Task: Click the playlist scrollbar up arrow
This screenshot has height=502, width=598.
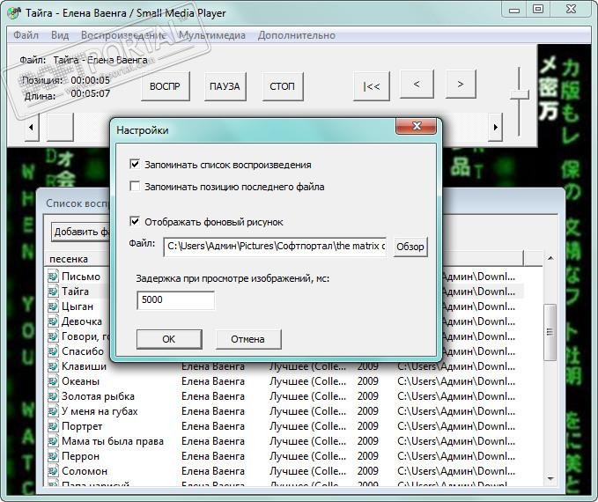Action: coord(550,258)
